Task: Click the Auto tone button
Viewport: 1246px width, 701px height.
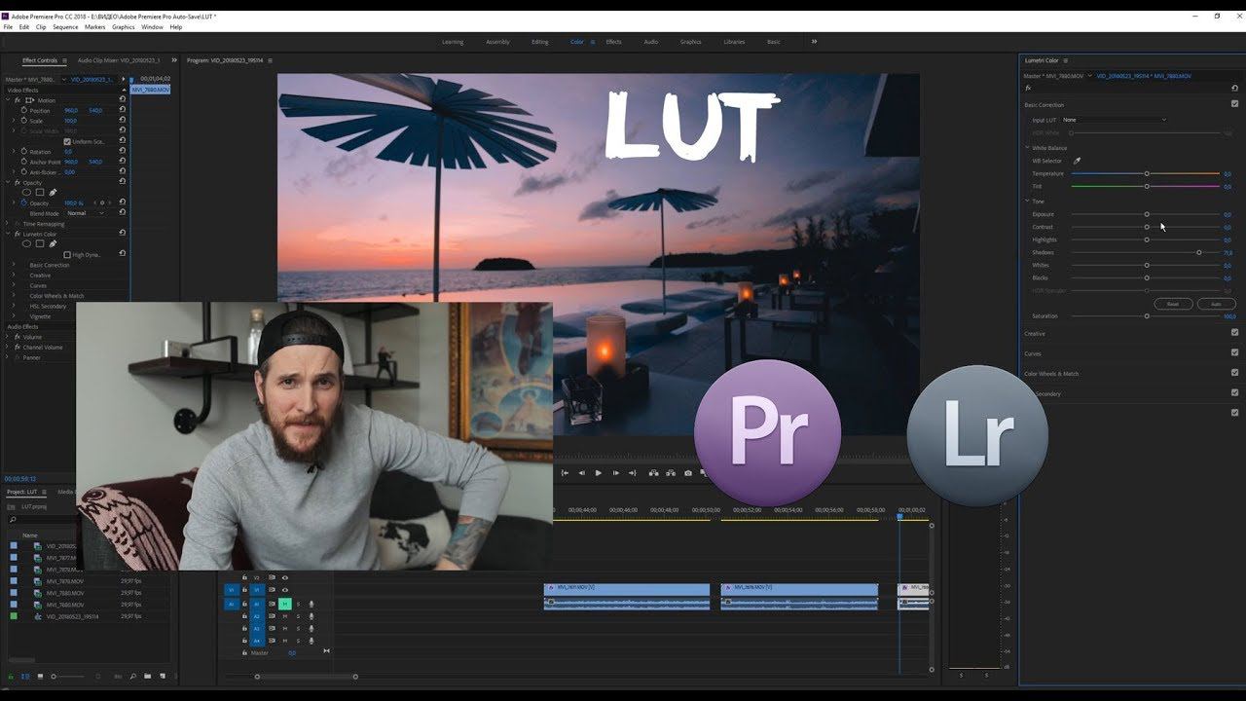Action: 1216,304
